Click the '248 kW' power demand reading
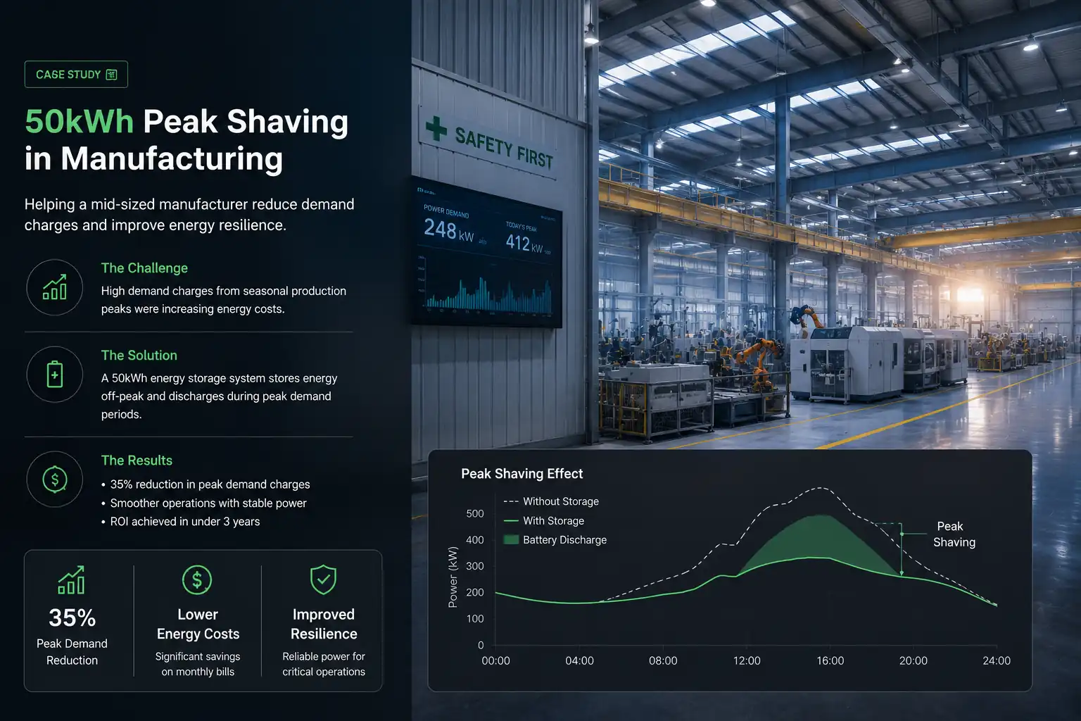Image resolution: width=1081 pixels, height=721 pixels. pyautogui.click(x=449, y=230)
